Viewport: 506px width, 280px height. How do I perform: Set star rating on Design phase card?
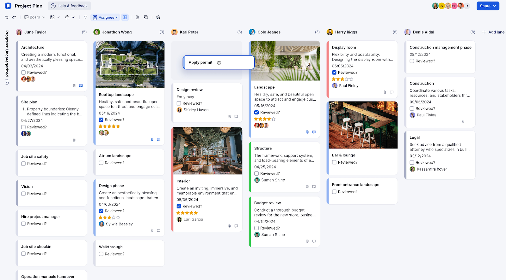tap(109, 218)
